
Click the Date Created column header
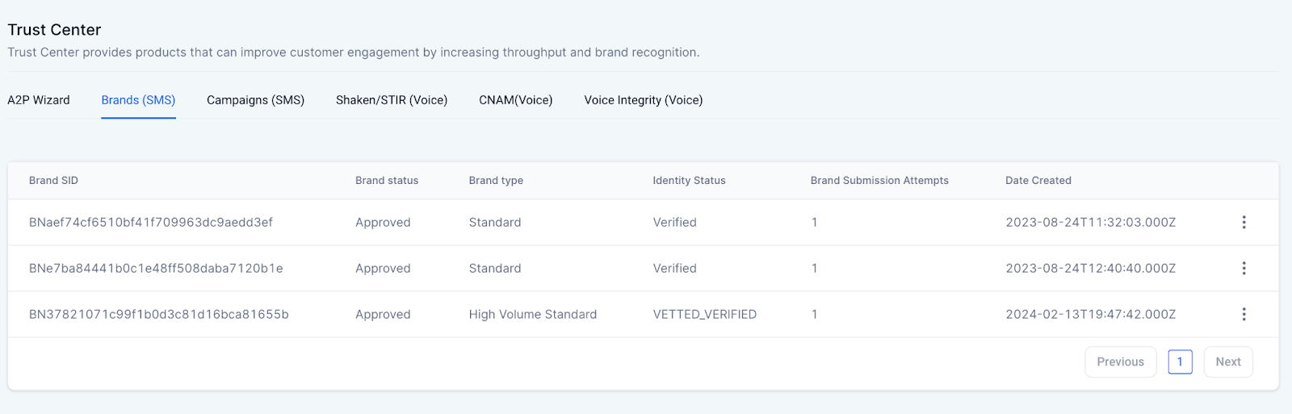pyautogui.click(x=1038, y=181)
